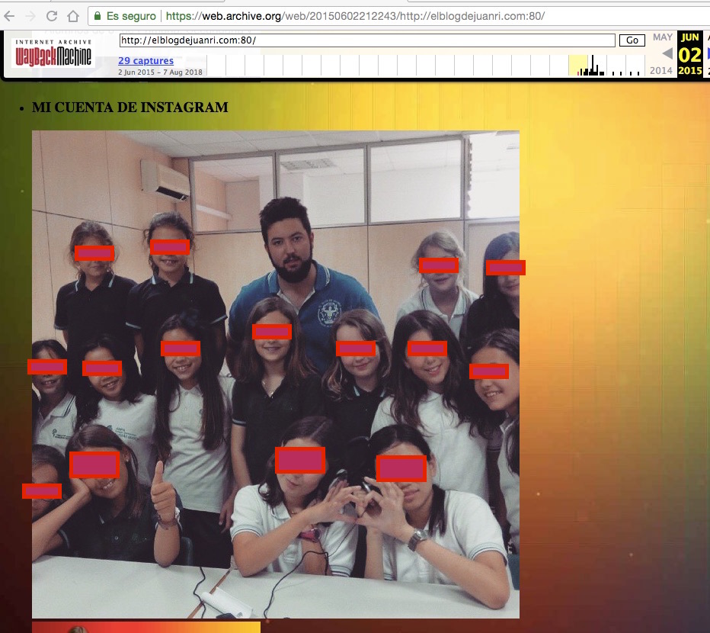Click the browser forward arrow
Viewport: 710px width, 633px height.
click(30, 16)
